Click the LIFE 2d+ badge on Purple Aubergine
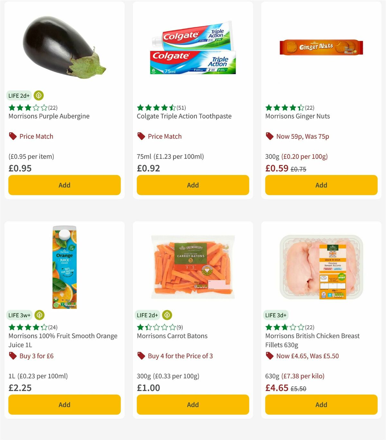This screenshot has height=440, width=386. click(x=19, y=95)
